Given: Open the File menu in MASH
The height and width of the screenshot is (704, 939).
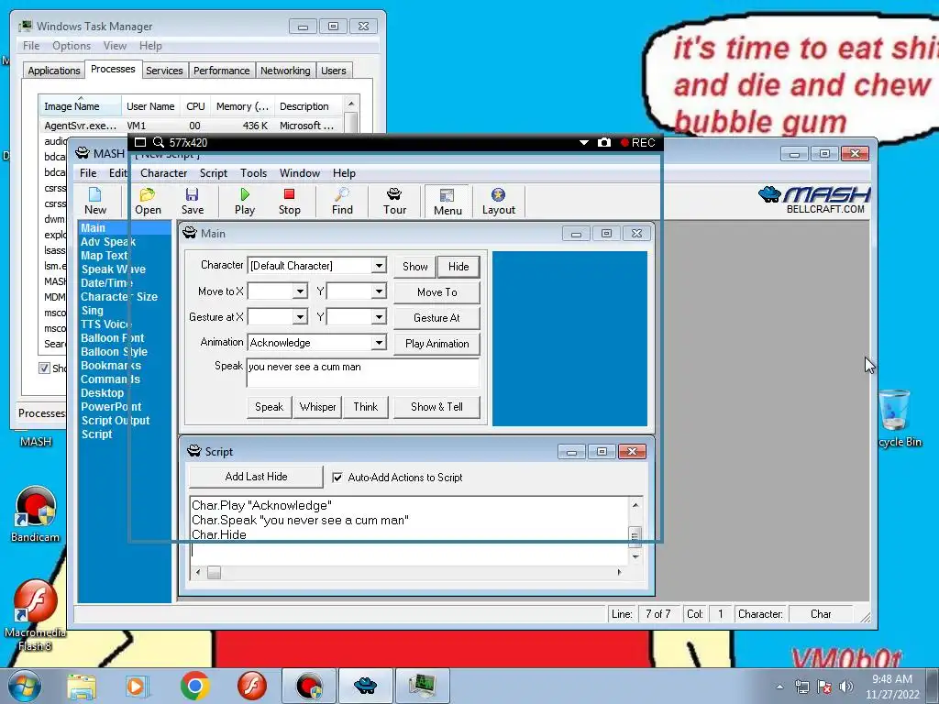Looking at the screenshot, I should pos(88,173).
